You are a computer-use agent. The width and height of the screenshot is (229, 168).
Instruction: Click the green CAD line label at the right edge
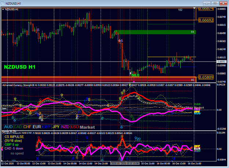197,104
